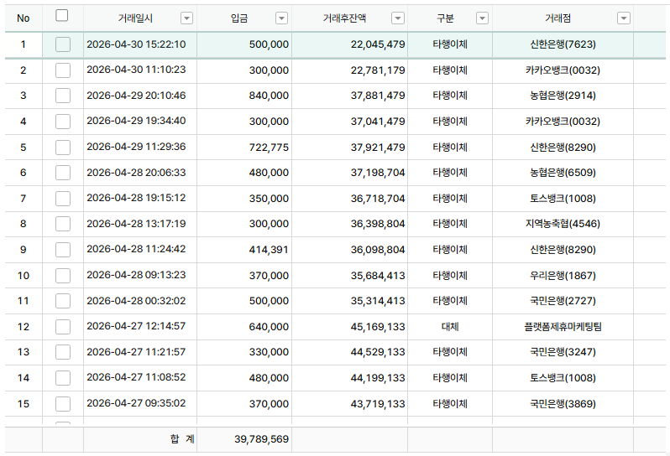The height and width of the screenshot is (456, 670).
Task: Select date cell 2026-04-30 15:22:10
Action: point(136,44)
